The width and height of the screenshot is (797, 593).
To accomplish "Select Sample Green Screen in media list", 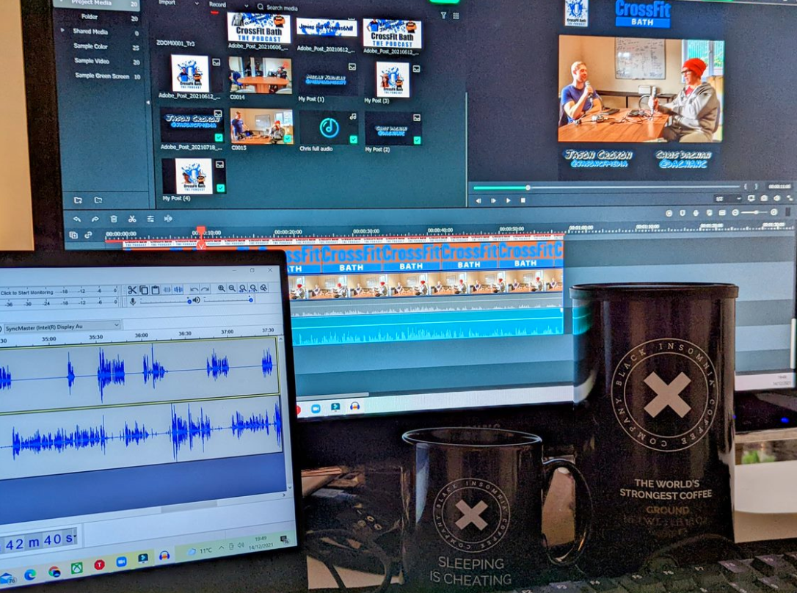I will point(102,76).
